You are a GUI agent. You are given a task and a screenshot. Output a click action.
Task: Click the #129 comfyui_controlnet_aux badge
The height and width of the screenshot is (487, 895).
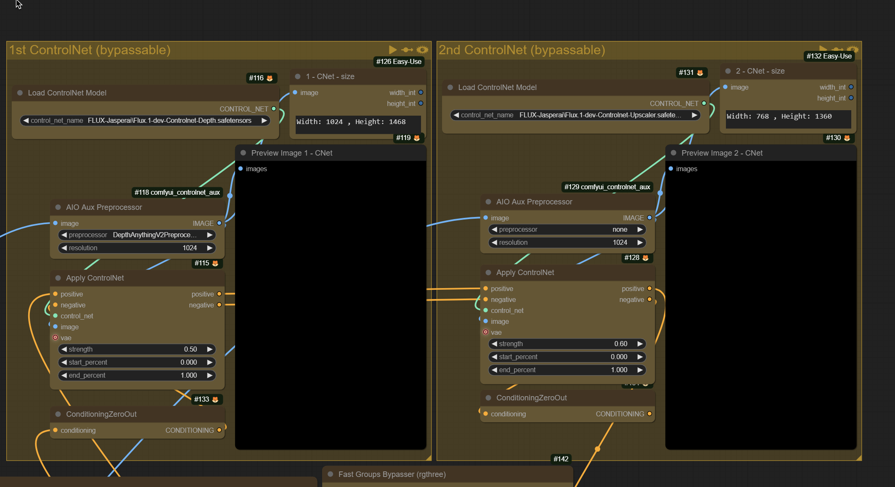[607, 187]
